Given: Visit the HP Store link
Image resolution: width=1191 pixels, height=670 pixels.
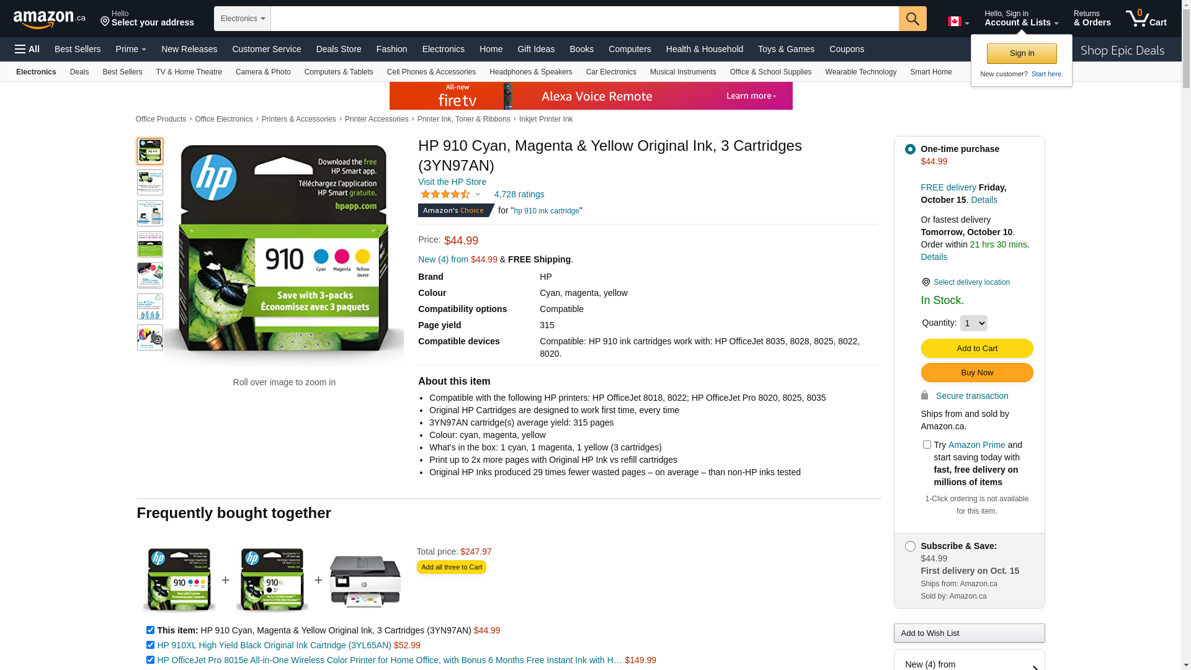Looking at the screenshot, I should coord(452,182).
